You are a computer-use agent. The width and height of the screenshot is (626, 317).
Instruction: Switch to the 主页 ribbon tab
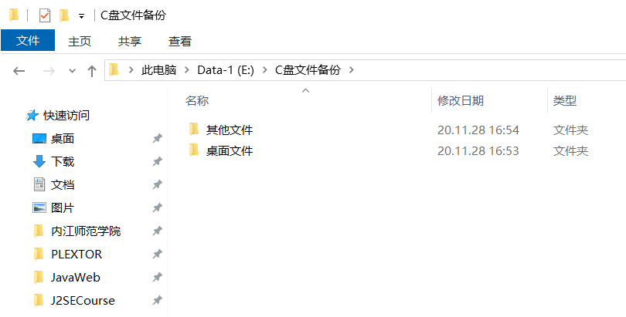point(80,41)
